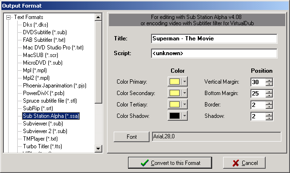Screen dimensions: 290x173
Task: Open the Color Shadow dropdown arrow
Action: [x=184, y=116]
